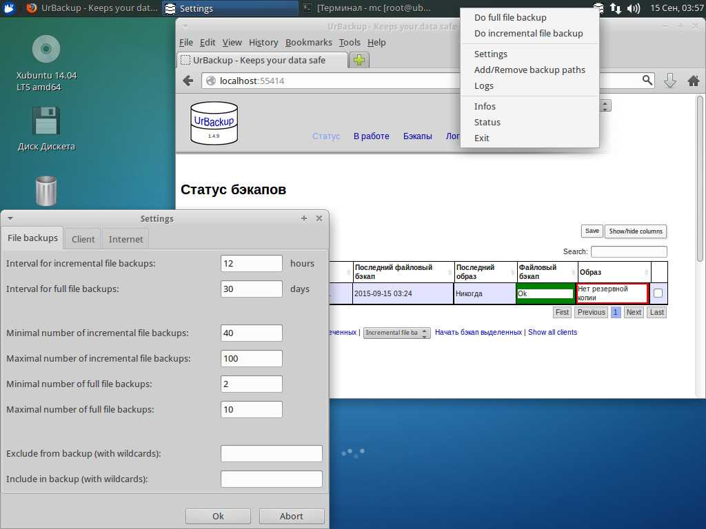This screenshot has width=706, height=529.
Task: Click the volume speaker icon in the panel
Action: pos(633,8)
